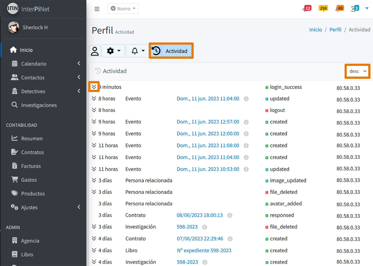Show info for the 12:00:00 event
The height and width of the screenshot is (266, 373).
tap(246, 134)
